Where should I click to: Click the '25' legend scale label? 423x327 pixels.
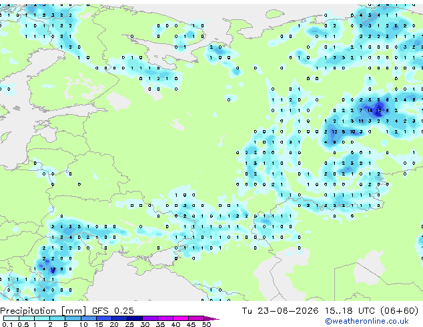(x=129, y=324)
